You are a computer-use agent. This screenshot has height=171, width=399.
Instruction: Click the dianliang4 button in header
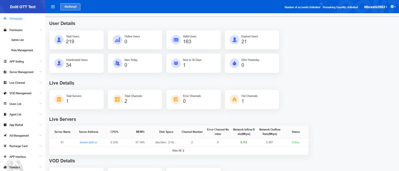70,7
